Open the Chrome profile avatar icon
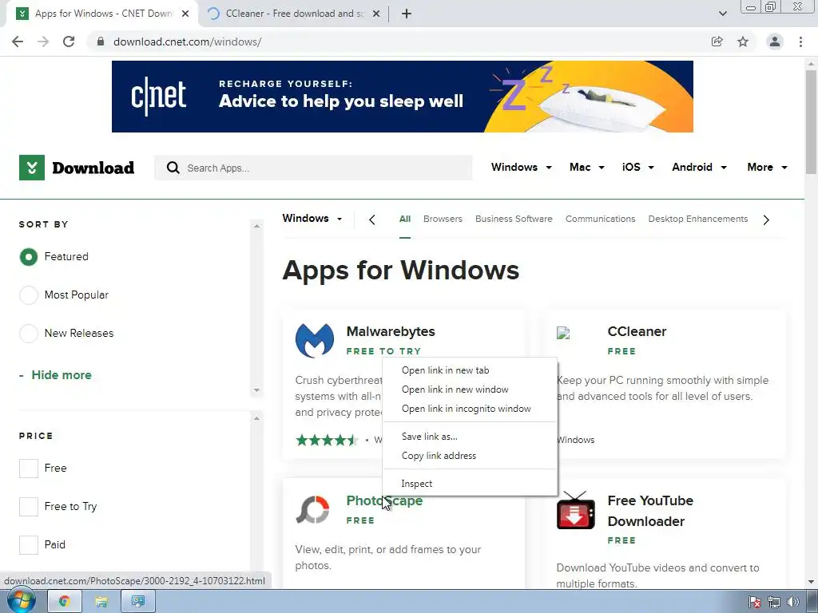The image size is (818, 613). (775, 42)
